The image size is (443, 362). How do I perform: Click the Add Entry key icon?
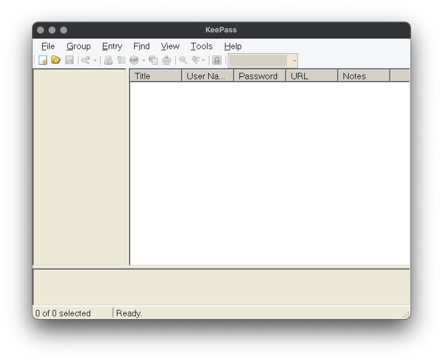(x=86, y=60)
